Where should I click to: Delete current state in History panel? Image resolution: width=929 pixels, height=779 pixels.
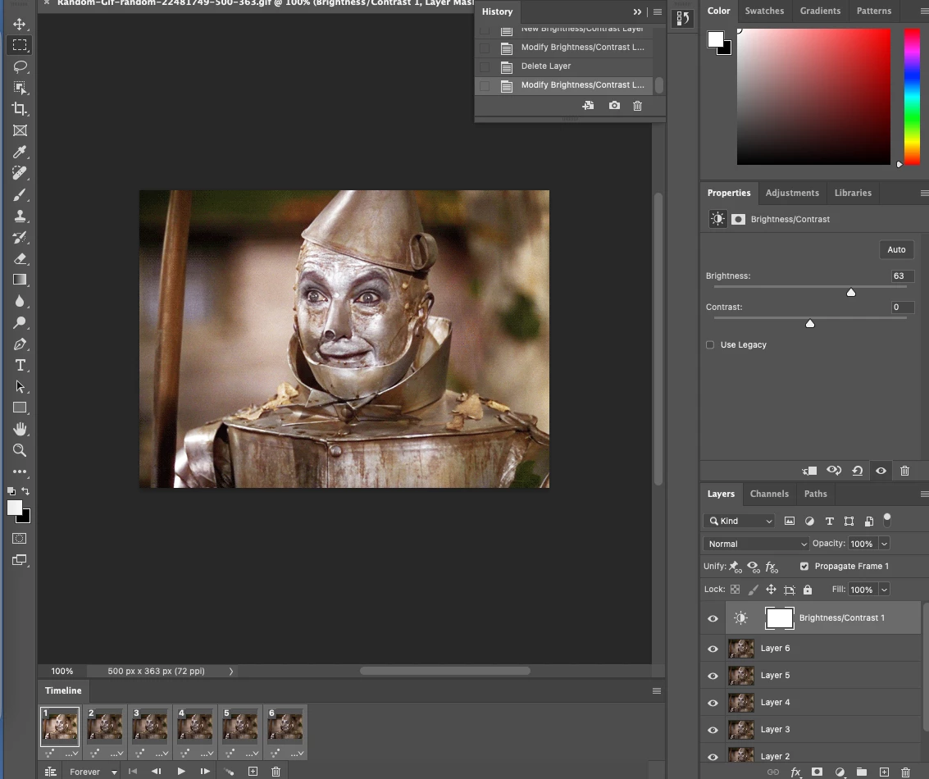[x=637, y=106]
